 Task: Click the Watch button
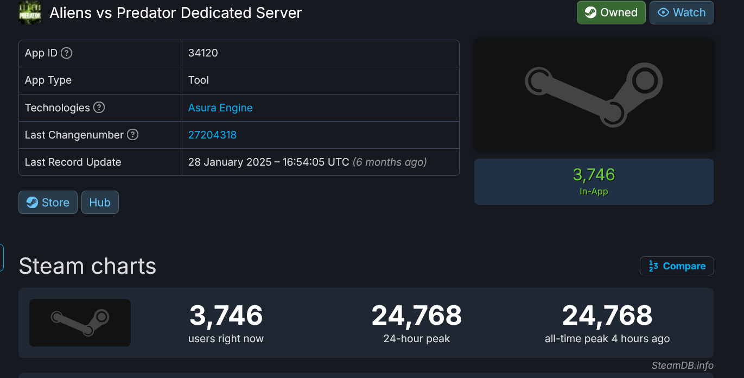coord(682,12)
